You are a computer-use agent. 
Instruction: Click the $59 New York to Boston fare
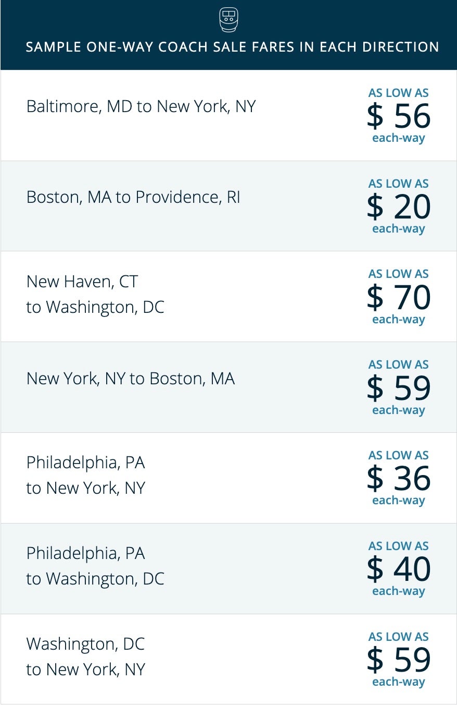click(x=399, y=388)
